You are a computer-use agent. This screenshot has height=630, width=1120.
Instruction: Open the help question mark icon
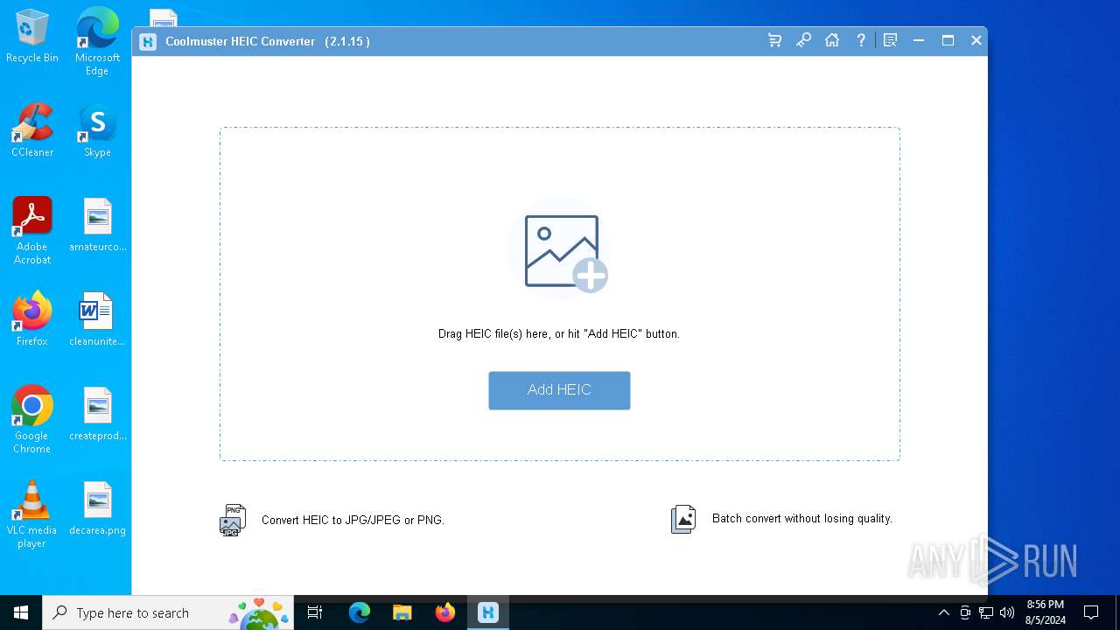pyautogui.click(x=861, y=40)
